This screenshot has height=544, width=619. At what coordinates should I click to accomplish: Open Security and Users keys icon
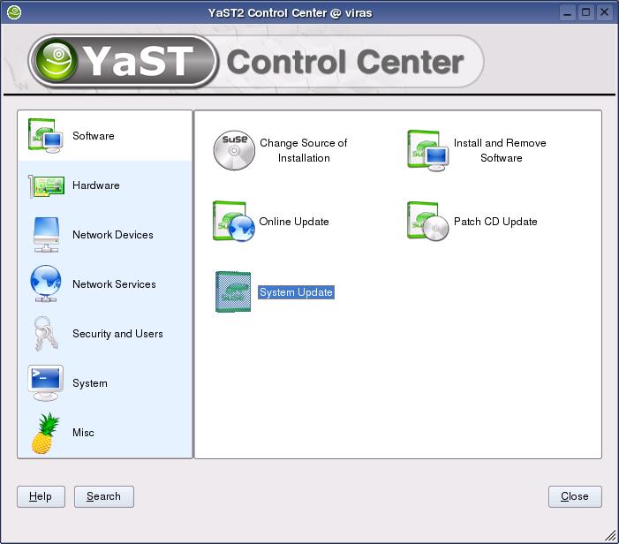(x=46, y=334)
